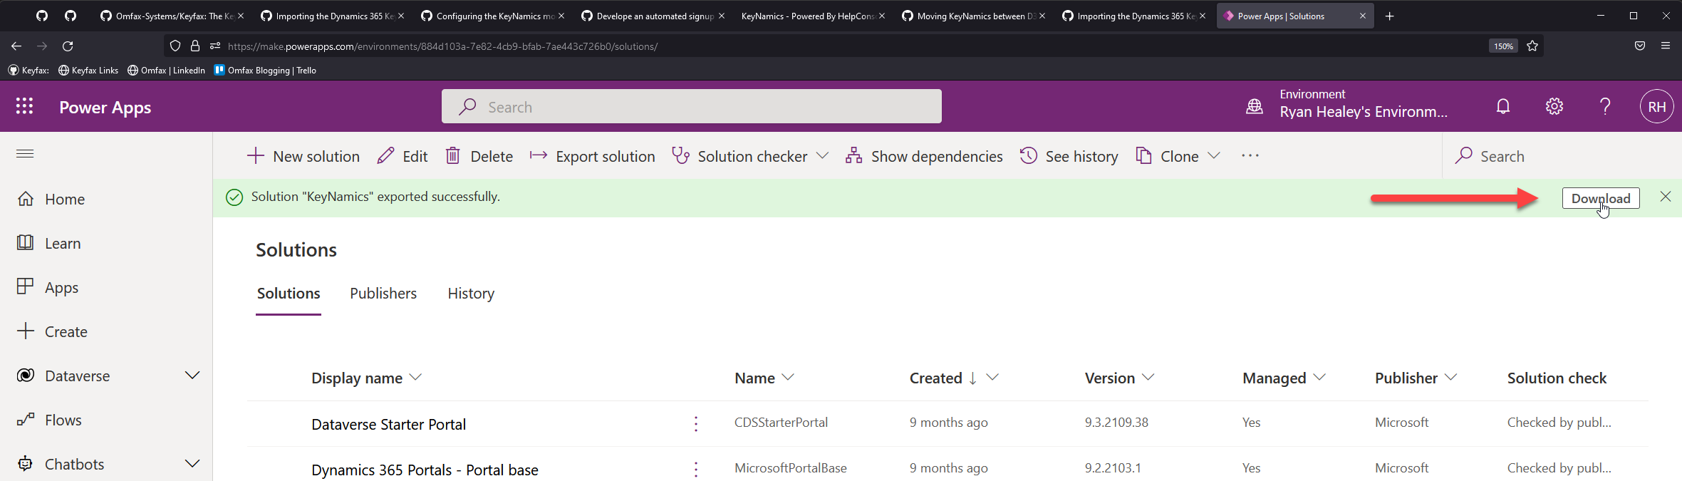The image size is (1682, 481).
Task: Switch to the KeyNamics HelpConsole browser tab
Action: point(812,16)
